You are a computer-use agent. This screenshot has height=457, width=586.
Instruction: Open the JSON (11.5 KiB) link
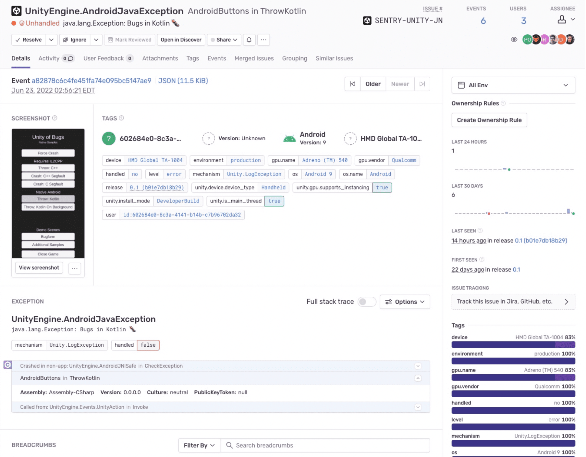click(183, 80)
